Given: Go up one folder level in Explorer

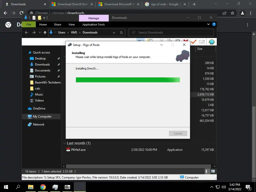Looking at the screenshot, I should point(45,32).
